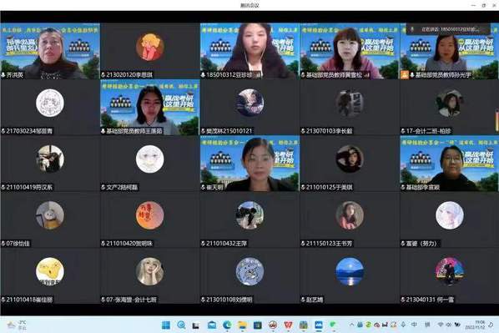The width and height of the screenshot is (499, 333).
Task: Click the orange host badge on 孙光宇 tile
Action: pyautogui.click(x=405, y=75)
